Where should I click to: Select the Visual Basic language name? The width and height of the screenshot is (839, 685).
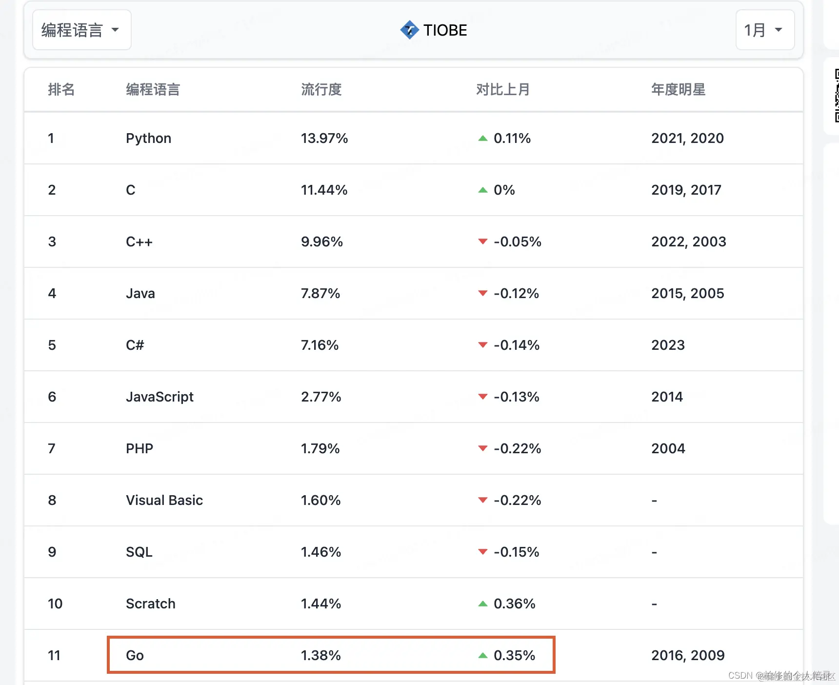pyautogui.click(x=164, y=500)
